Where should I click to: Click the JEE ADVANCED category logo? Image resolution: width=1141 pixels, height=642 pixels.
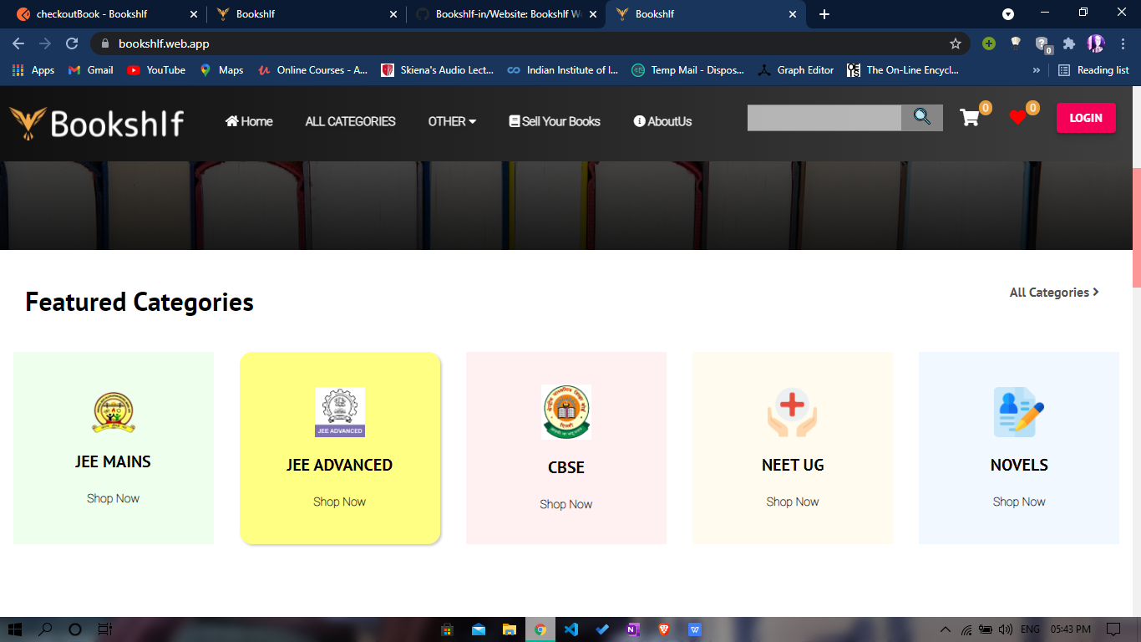click(340, 412)
